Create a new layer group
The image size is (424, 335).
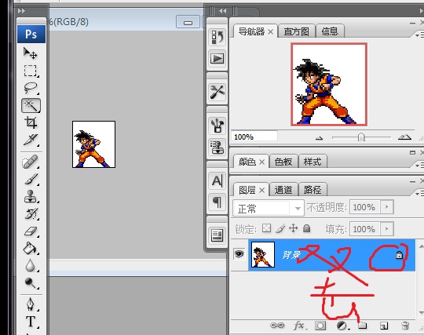point(362,326)
